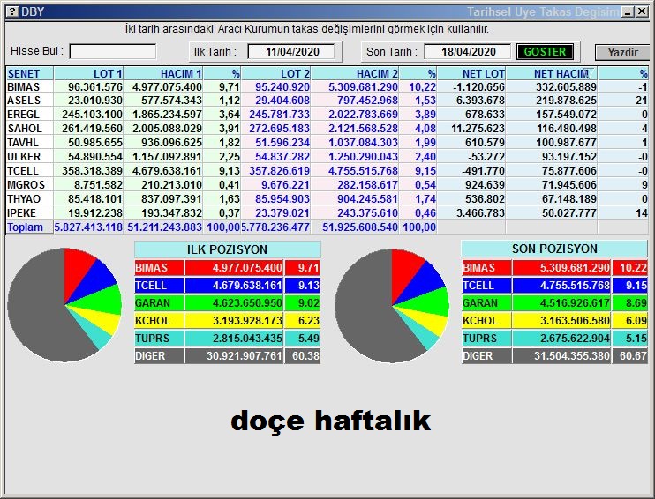Click blue TCELL swatch in SON POZISYON
The image size is (655, 499).
click(x=486, y=286)
